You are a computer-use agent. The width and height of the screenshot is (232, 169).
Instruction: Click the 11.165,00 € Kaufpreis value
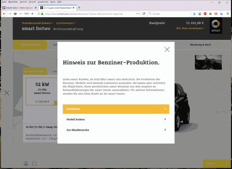tap(195, 23)
